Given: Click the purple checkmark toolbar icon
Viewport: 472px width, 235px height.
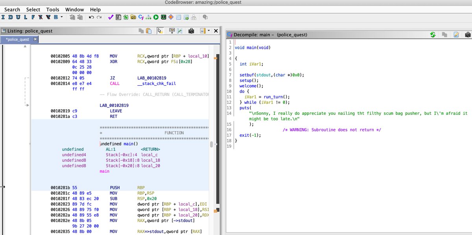Looking at the screenshot, I should pyautogui.click(x=111, y=17).
